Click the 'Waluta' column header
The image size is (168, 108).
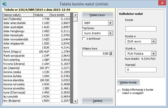pos(42,15)
